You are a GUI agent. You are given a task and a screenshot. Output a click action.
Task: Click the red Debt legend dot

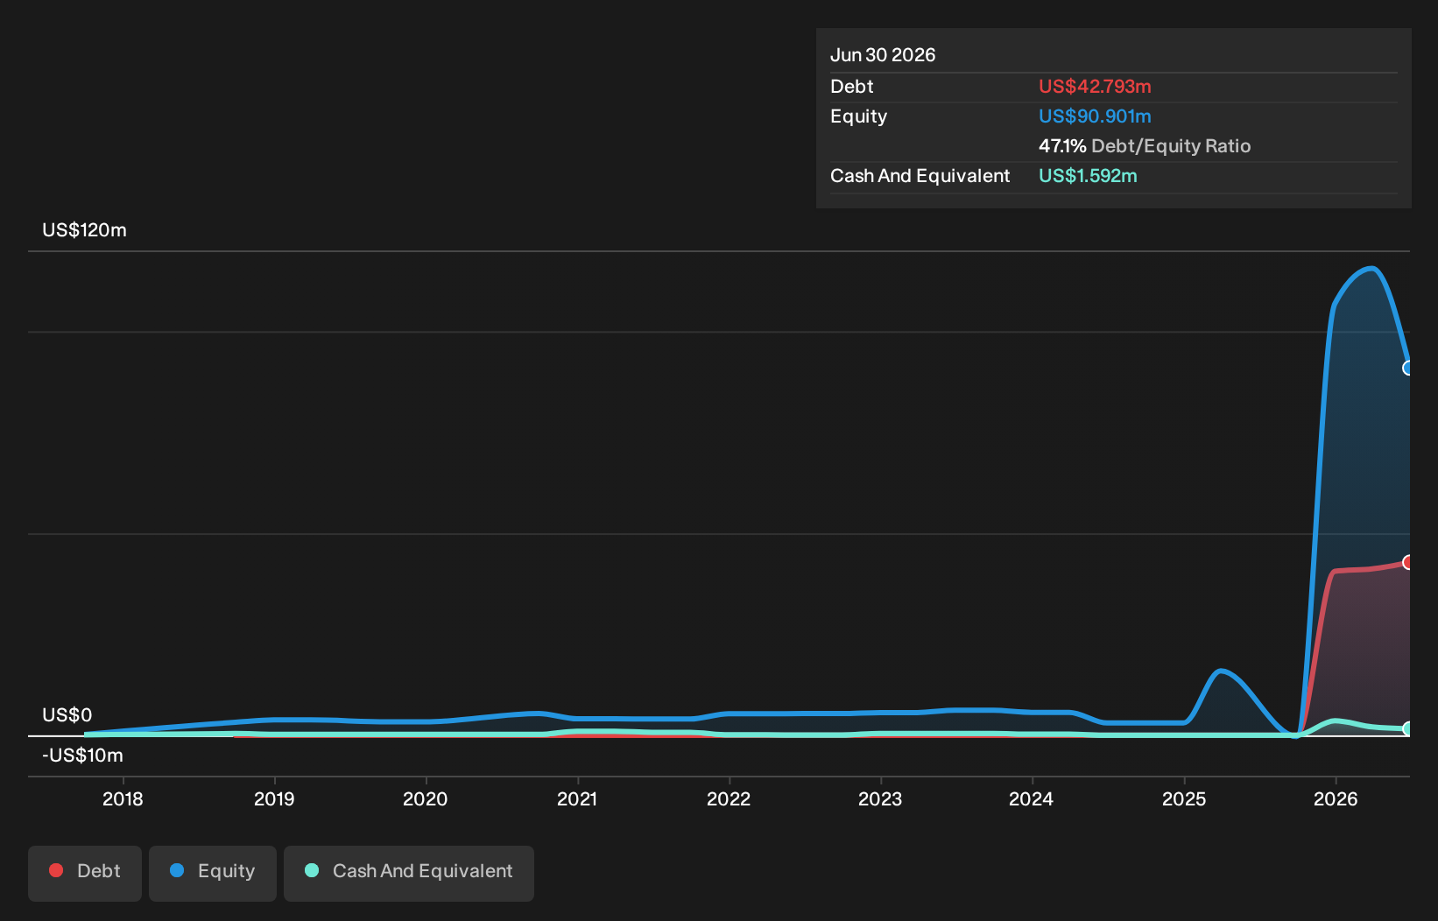click(x=56, y=870)
